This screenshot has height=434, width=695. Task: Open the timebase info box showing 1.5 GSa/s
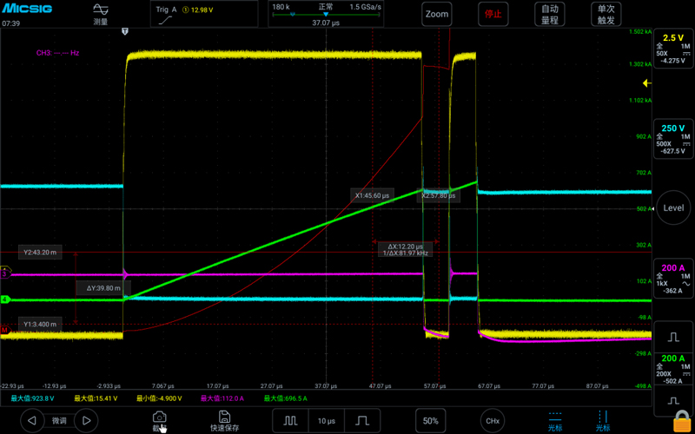pos(326,14)
